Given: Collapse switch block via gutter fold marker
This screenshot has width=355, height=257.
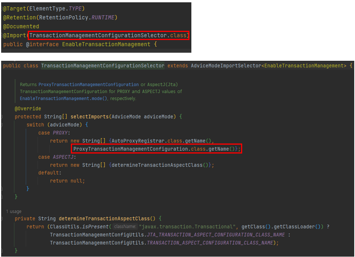Looking at the screenshot, I should click(x=2, y=125).
